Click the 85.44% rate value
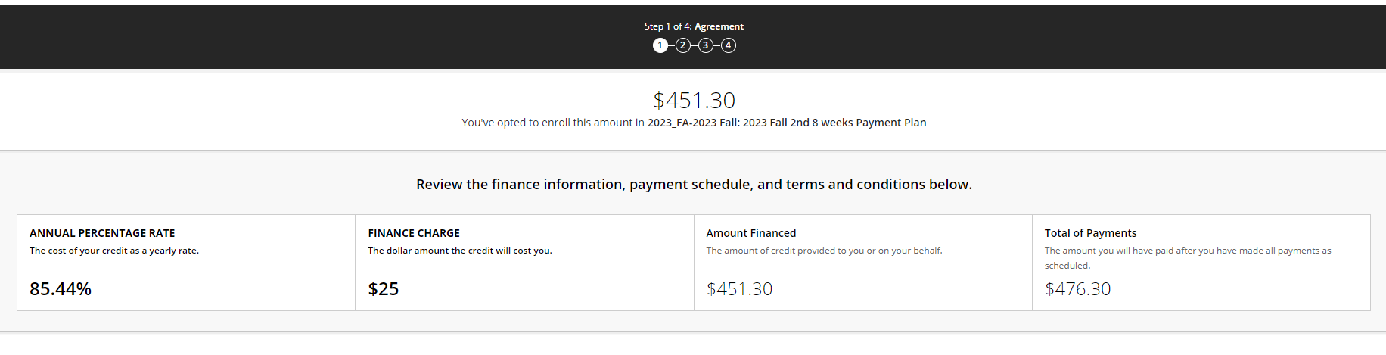The width and height of the screenshot is (1386, 355). (61, 288)
